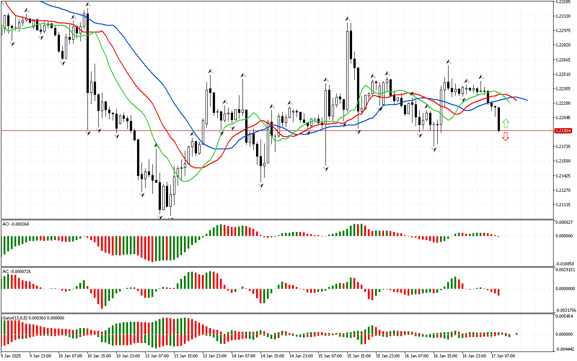Click the AO scale value 0.005827
577x361 pixels.
563,222
